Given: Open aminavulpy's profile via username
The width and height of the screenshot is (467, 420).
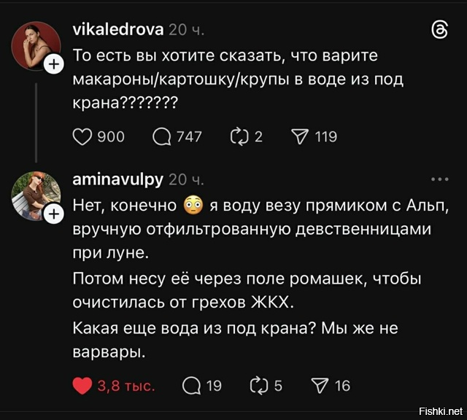Looking at the screenshot, I should [x=118, y=179].
